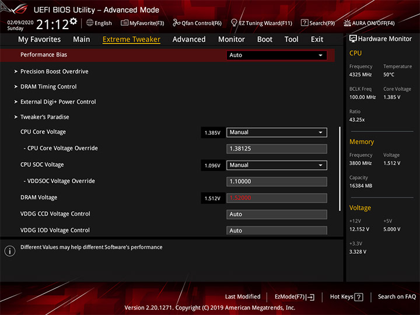This screenshot has height=315, width=420.
Task: Click the 1.385V CPU Core Voltage reading
Action: coord(212,132)
